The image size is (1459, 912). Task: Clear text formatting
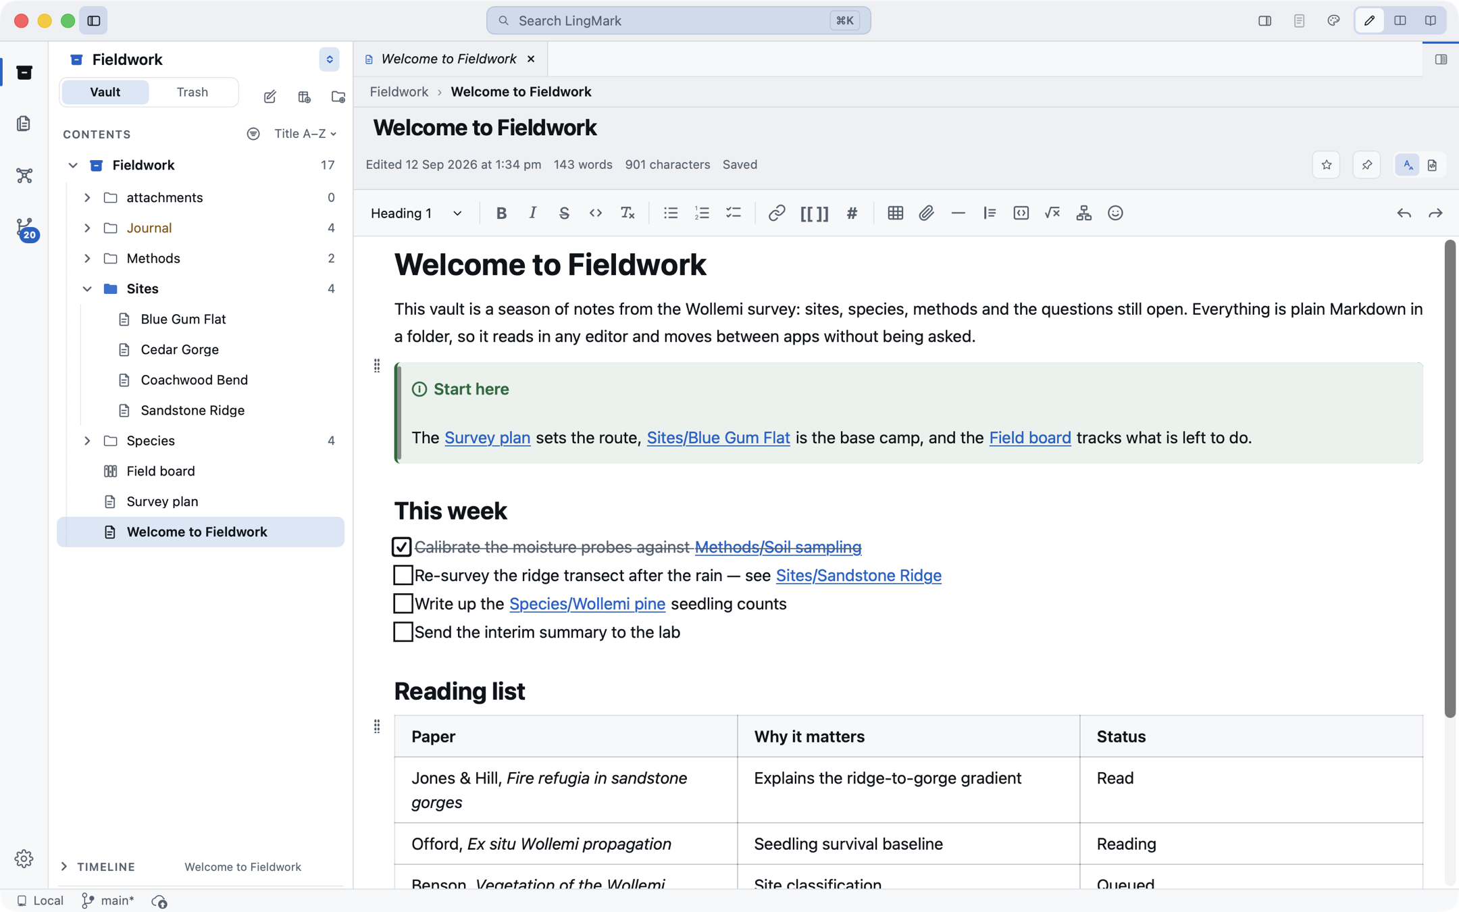click(628, 213)
